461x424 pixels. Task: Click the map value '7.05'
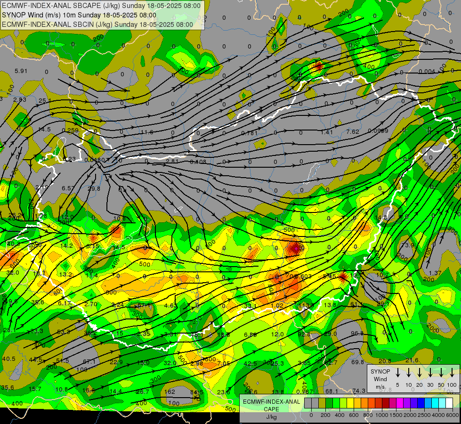(x=224, y=363)
